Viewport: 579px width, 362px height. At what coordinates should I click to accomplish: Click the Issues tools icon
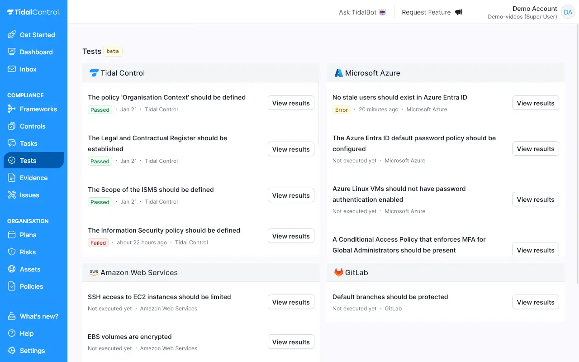(12, 195)
